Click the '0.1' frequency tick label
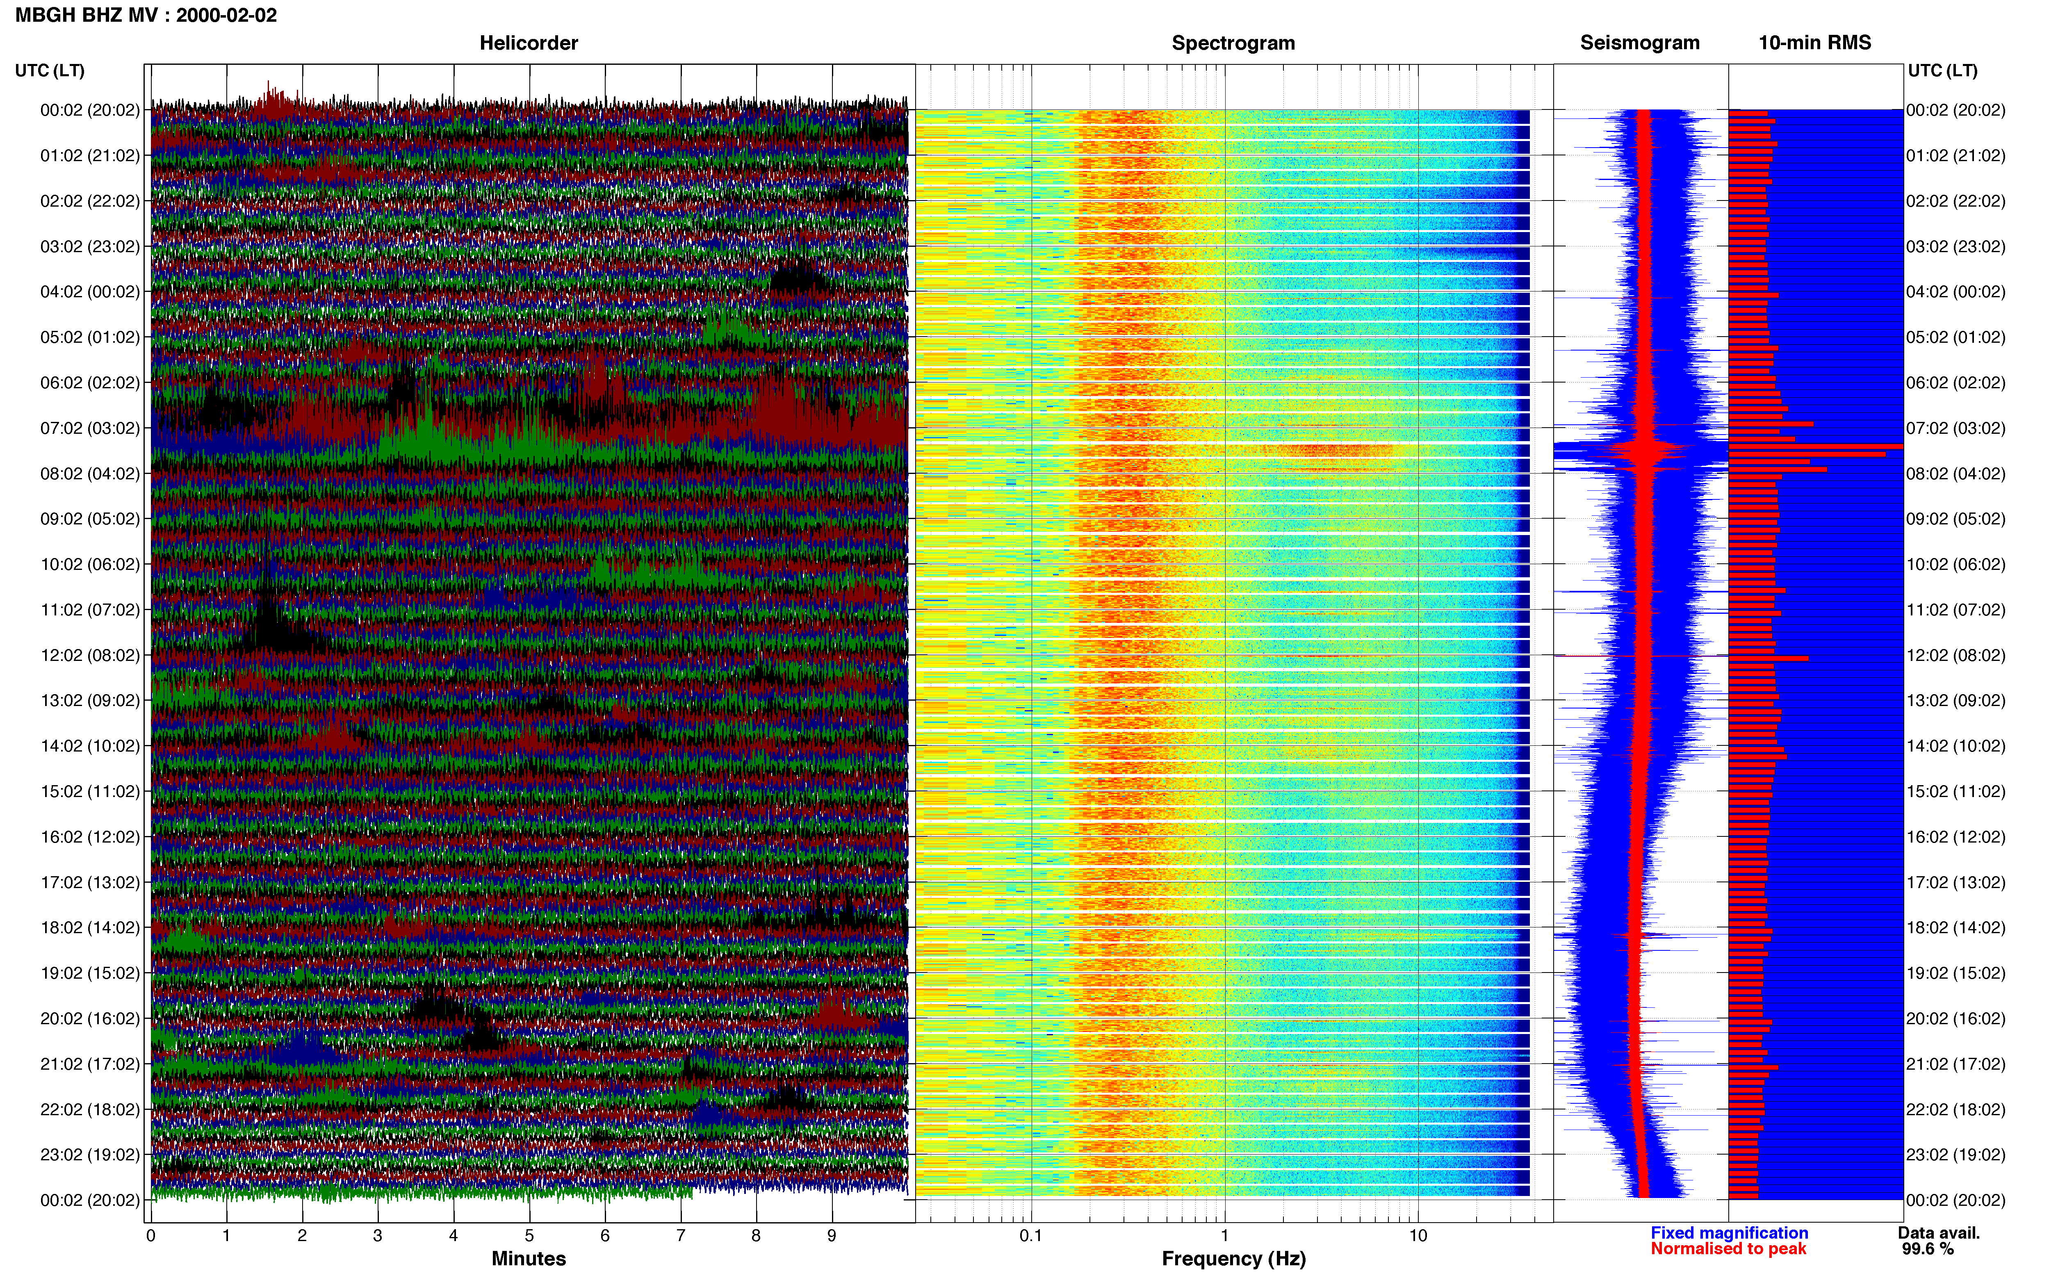This screenshot has width=2058, height=1287. [1031, 1235]
